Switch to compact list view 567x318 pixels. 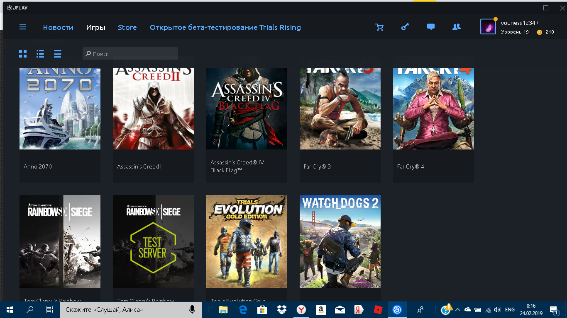58,54
